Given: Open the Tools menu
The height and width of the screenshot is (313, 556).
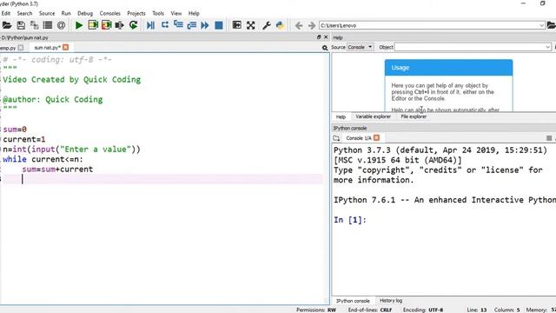Looking at the screenshot, I should pyautogui.click(x=158, y=13).
